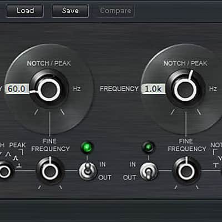Click the IN label beside left switch
The height and width of the screenshot is (222, 222).
103,164
